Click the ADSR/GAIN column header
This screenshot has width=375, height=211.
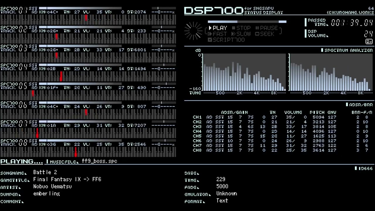pos(234,113)
